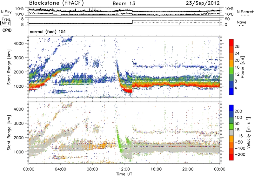Click the blue bottom of power colorbar
254x176 pixels.
click(x=231, y=91)
